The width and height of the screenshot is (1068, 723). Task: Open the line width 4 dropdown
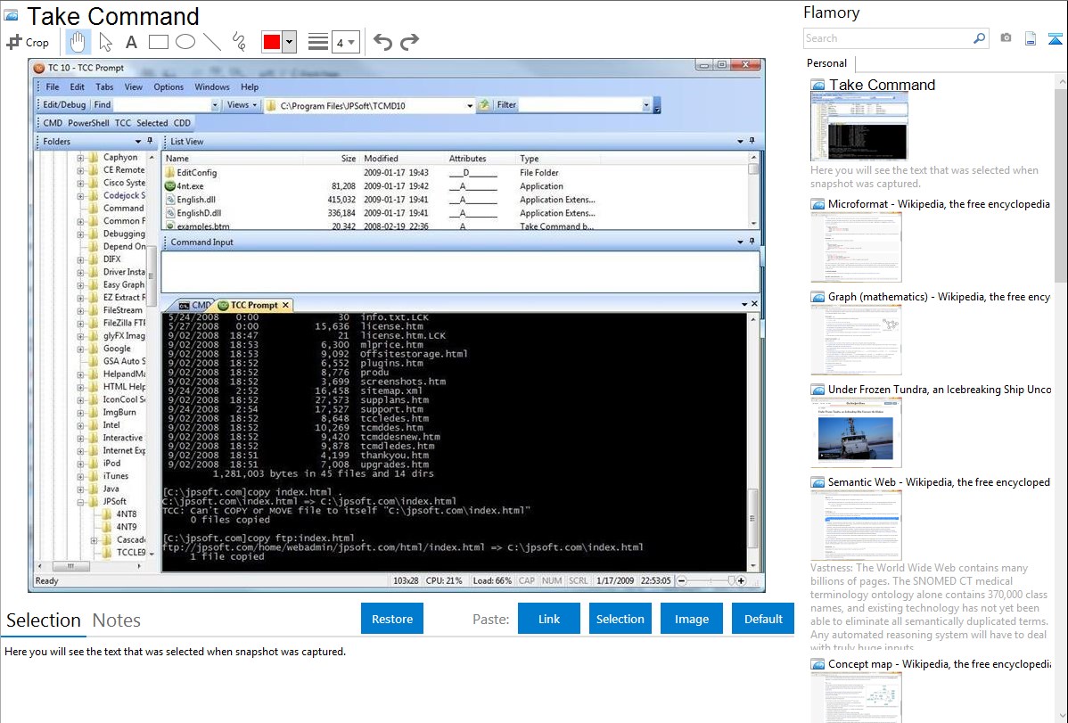pos(345,43)
